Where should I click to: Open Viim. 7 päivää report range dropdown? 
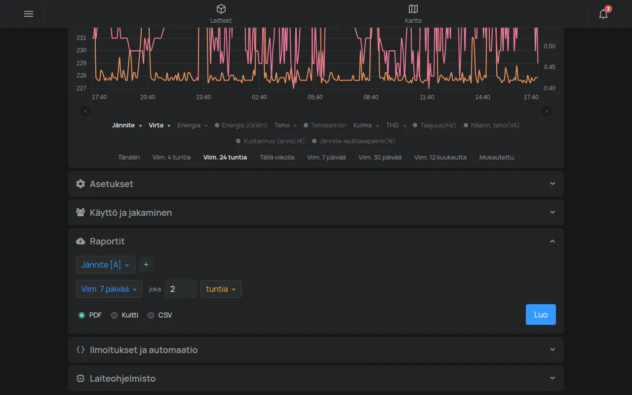tap(109, 289)
